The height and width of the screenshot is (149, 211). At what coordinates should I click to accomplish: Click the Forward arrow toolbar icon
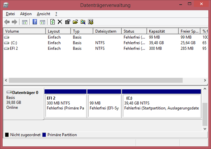click(15, 22)
